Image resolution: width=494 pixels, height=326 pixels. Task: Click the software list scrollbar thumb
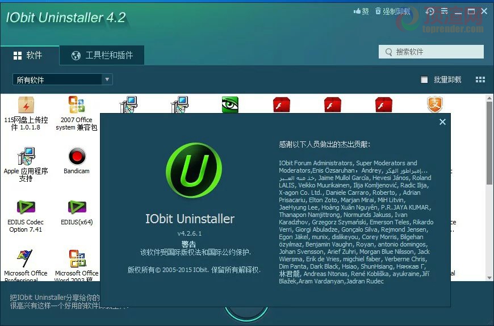pos(489,143)
